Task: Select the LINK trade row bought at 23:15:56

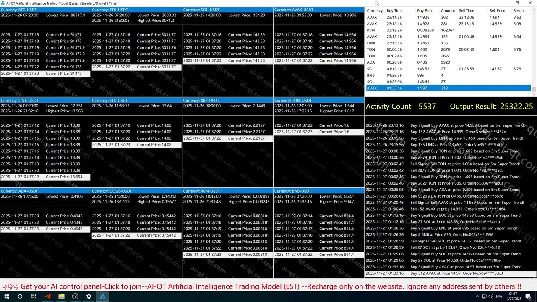Action: (x=448, y=43)
